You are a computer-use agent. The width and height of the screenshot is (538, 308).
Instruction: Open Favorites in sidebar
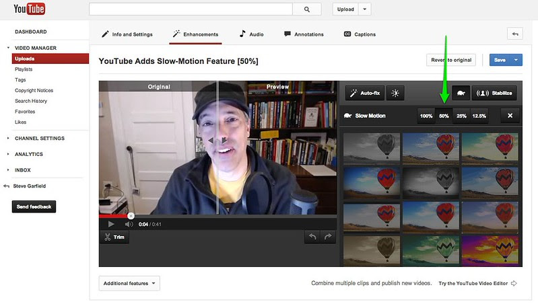coord(25,112)
